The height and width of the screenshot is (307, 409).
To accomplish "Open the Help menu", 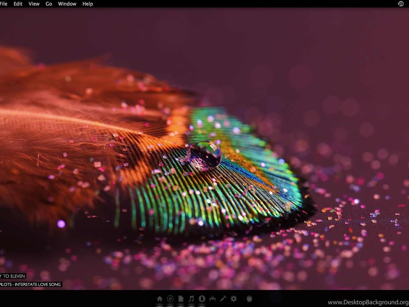I will point(87,4).
